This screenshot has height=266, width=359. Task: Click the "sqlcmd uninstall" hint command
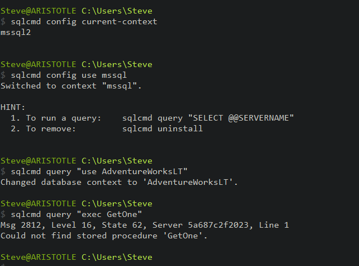[x=162, y=128]
